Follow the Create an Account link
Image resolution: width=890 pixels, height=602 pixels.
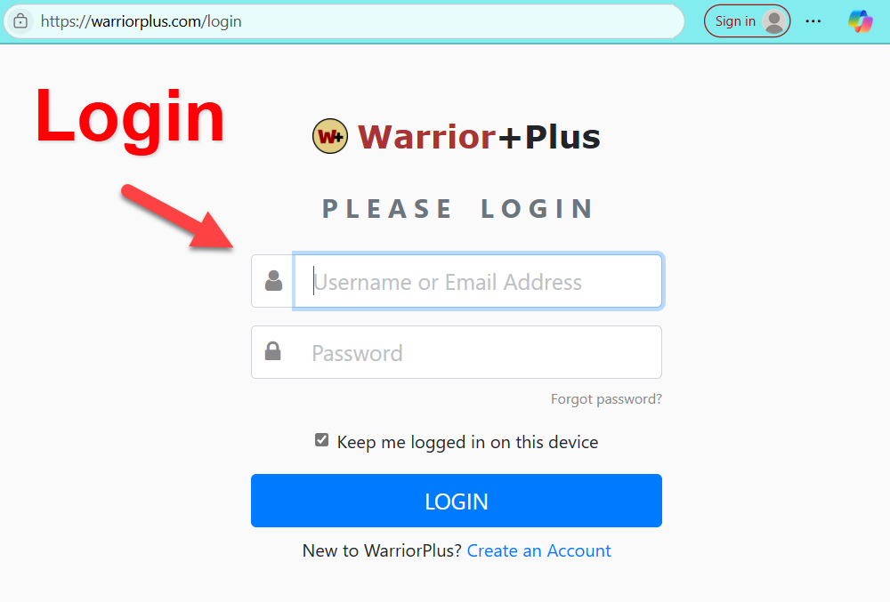538,550
